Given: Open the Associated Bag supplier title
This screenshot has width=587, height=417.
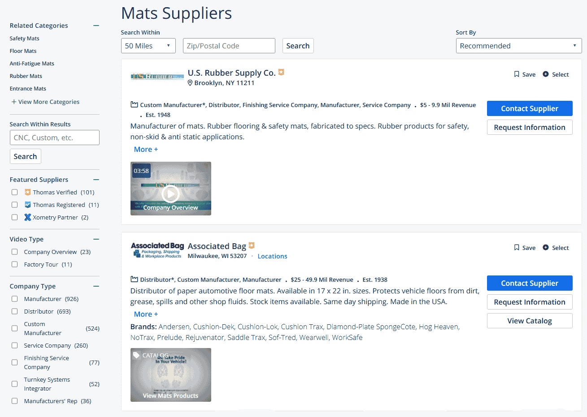Looking at the screenshot, I should [x=217, y=246].
